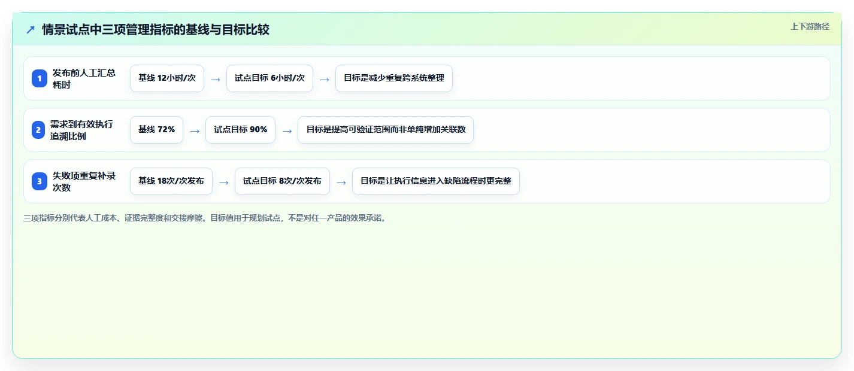Screen dimensions: 854x371
Task: Click the 需求到有效执行追溯比例 label
Action: [x=81, y=130]
